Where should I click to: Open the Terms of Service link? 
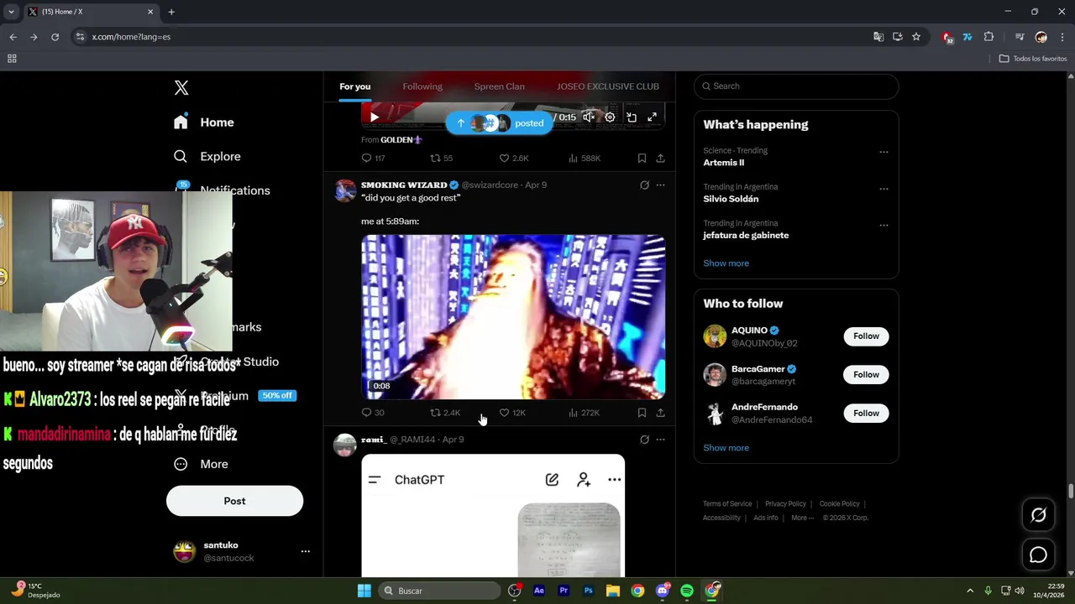[x=727, y=504]
